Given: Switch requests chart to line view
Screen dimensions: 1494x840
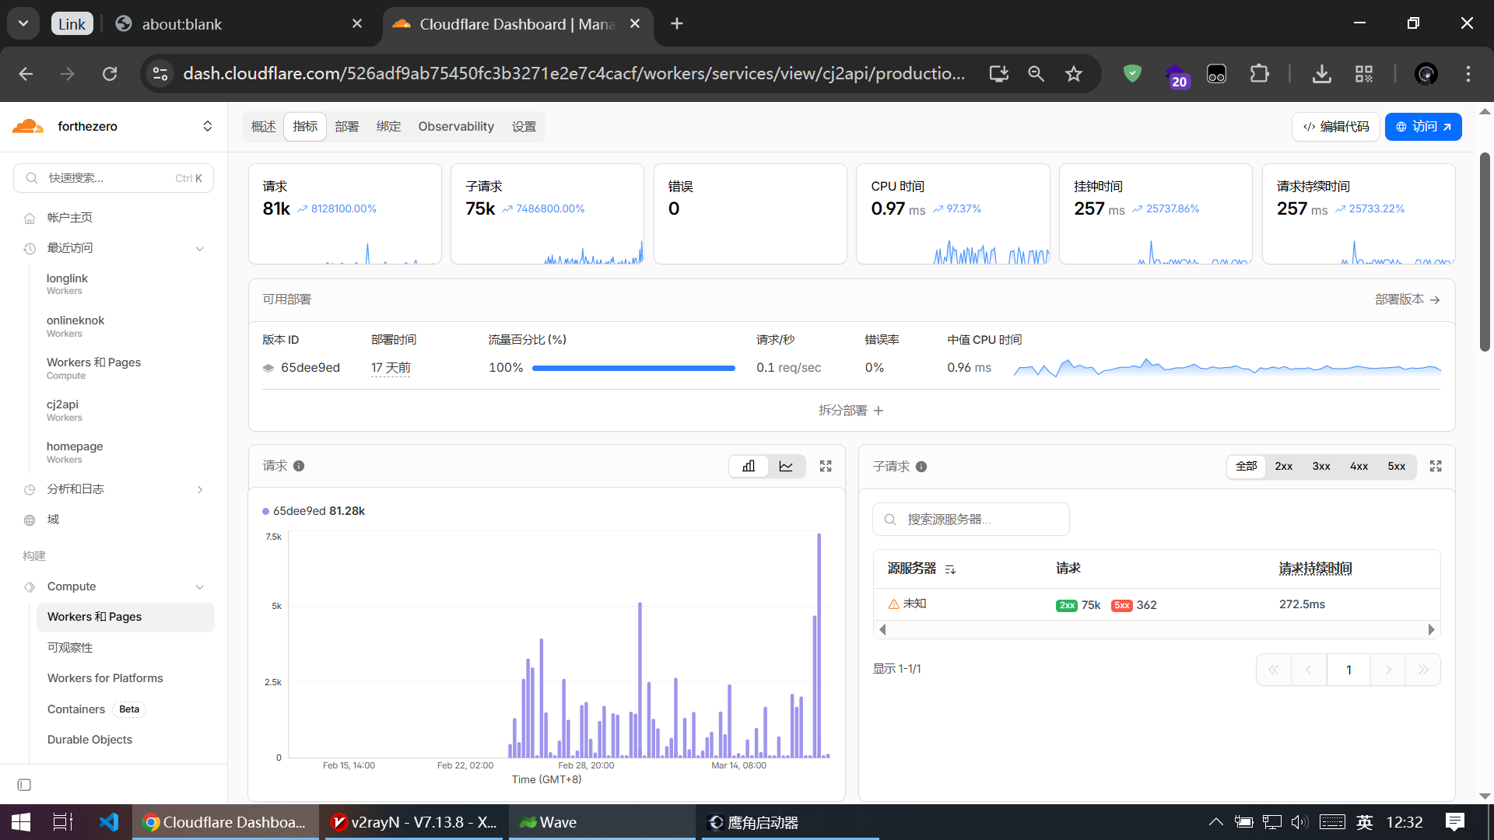Looking at the screenshot, I should pos(786,466).
